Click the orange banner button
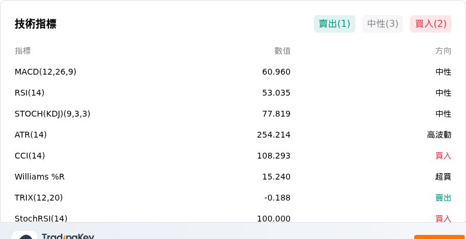Viewport: 466px width, 239px height. [x=440, y=237]
